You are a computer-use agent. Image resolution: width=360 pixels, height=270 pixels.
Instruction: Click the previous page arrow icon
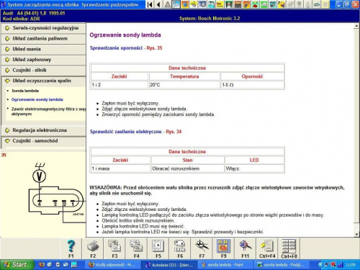point(158,4)
